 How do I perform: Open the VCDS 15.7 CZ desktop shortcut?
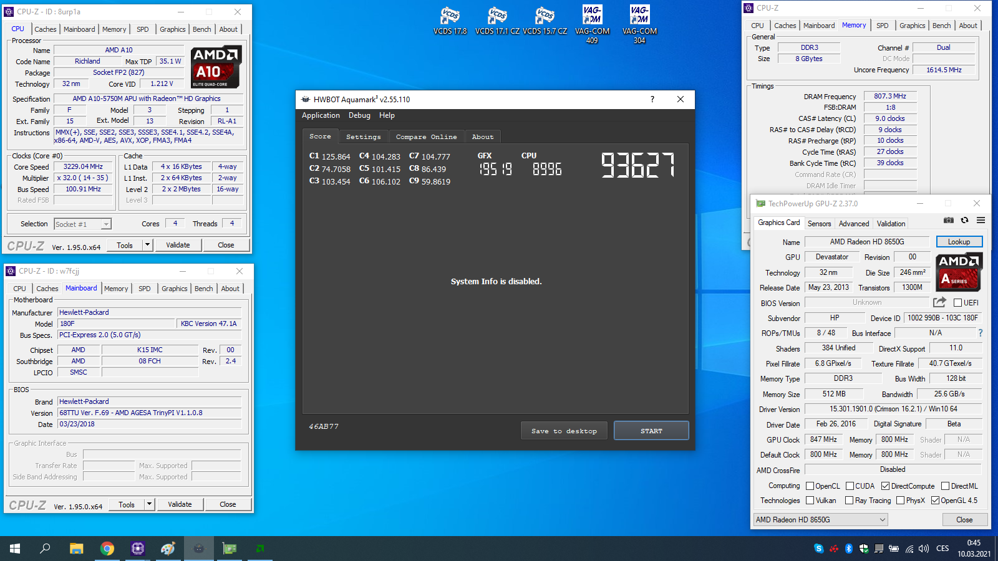tap(545, 21)
